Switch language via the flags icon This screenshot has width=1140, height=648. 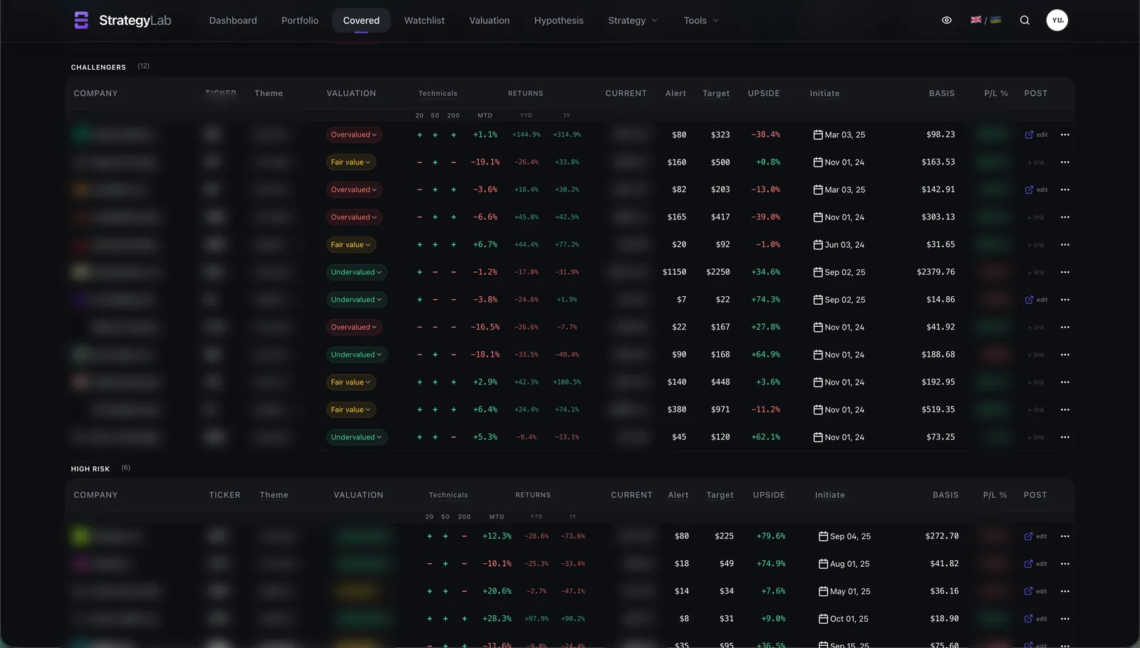pyautogui.click(x=985, y=20)
